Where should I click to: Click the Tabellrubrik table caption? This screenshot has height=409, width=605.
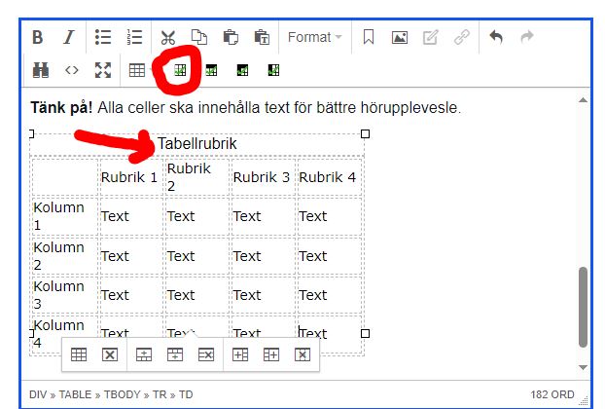tap(196, 144)
